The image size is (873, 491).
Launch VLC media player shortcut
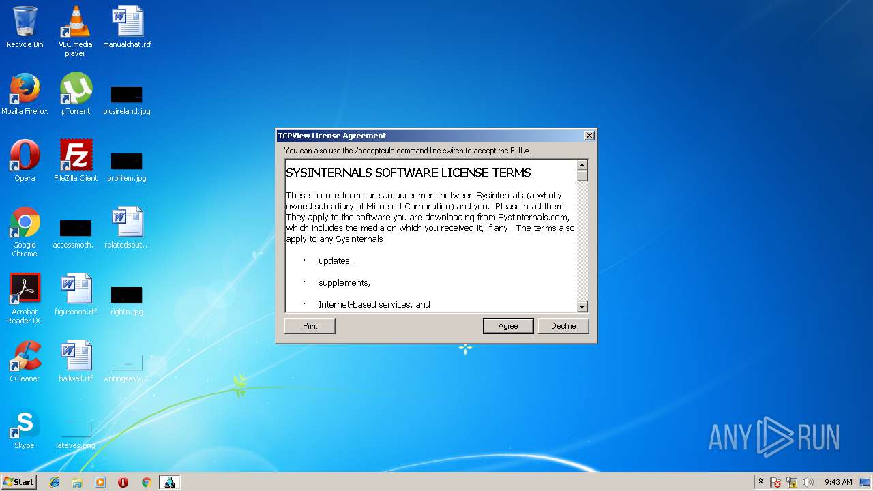click(x=75, y=31)
